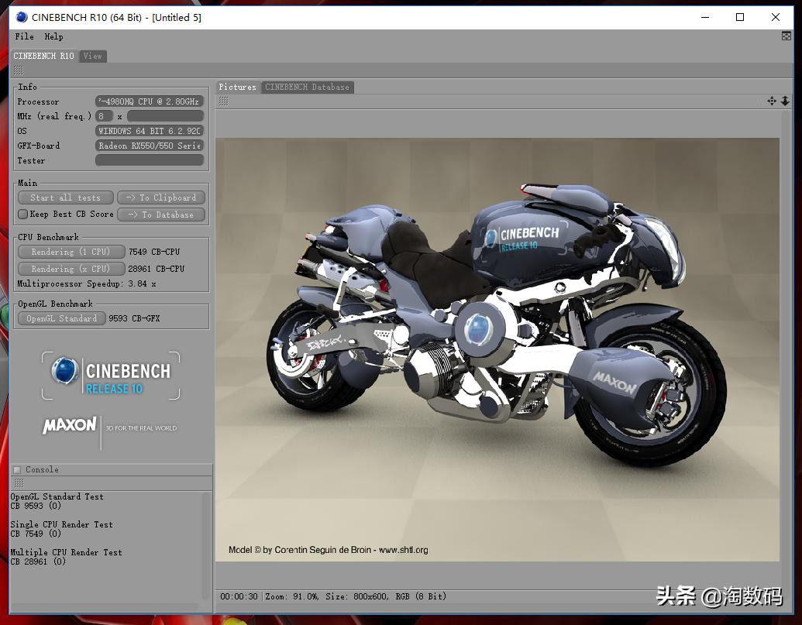Click the MAXON logo in left panel
The image size is (802, 625).
[x=70, y=425]
